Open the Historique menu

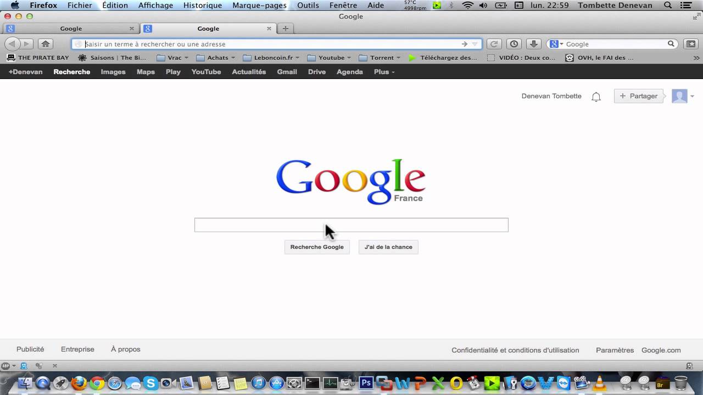coord(203,5)
